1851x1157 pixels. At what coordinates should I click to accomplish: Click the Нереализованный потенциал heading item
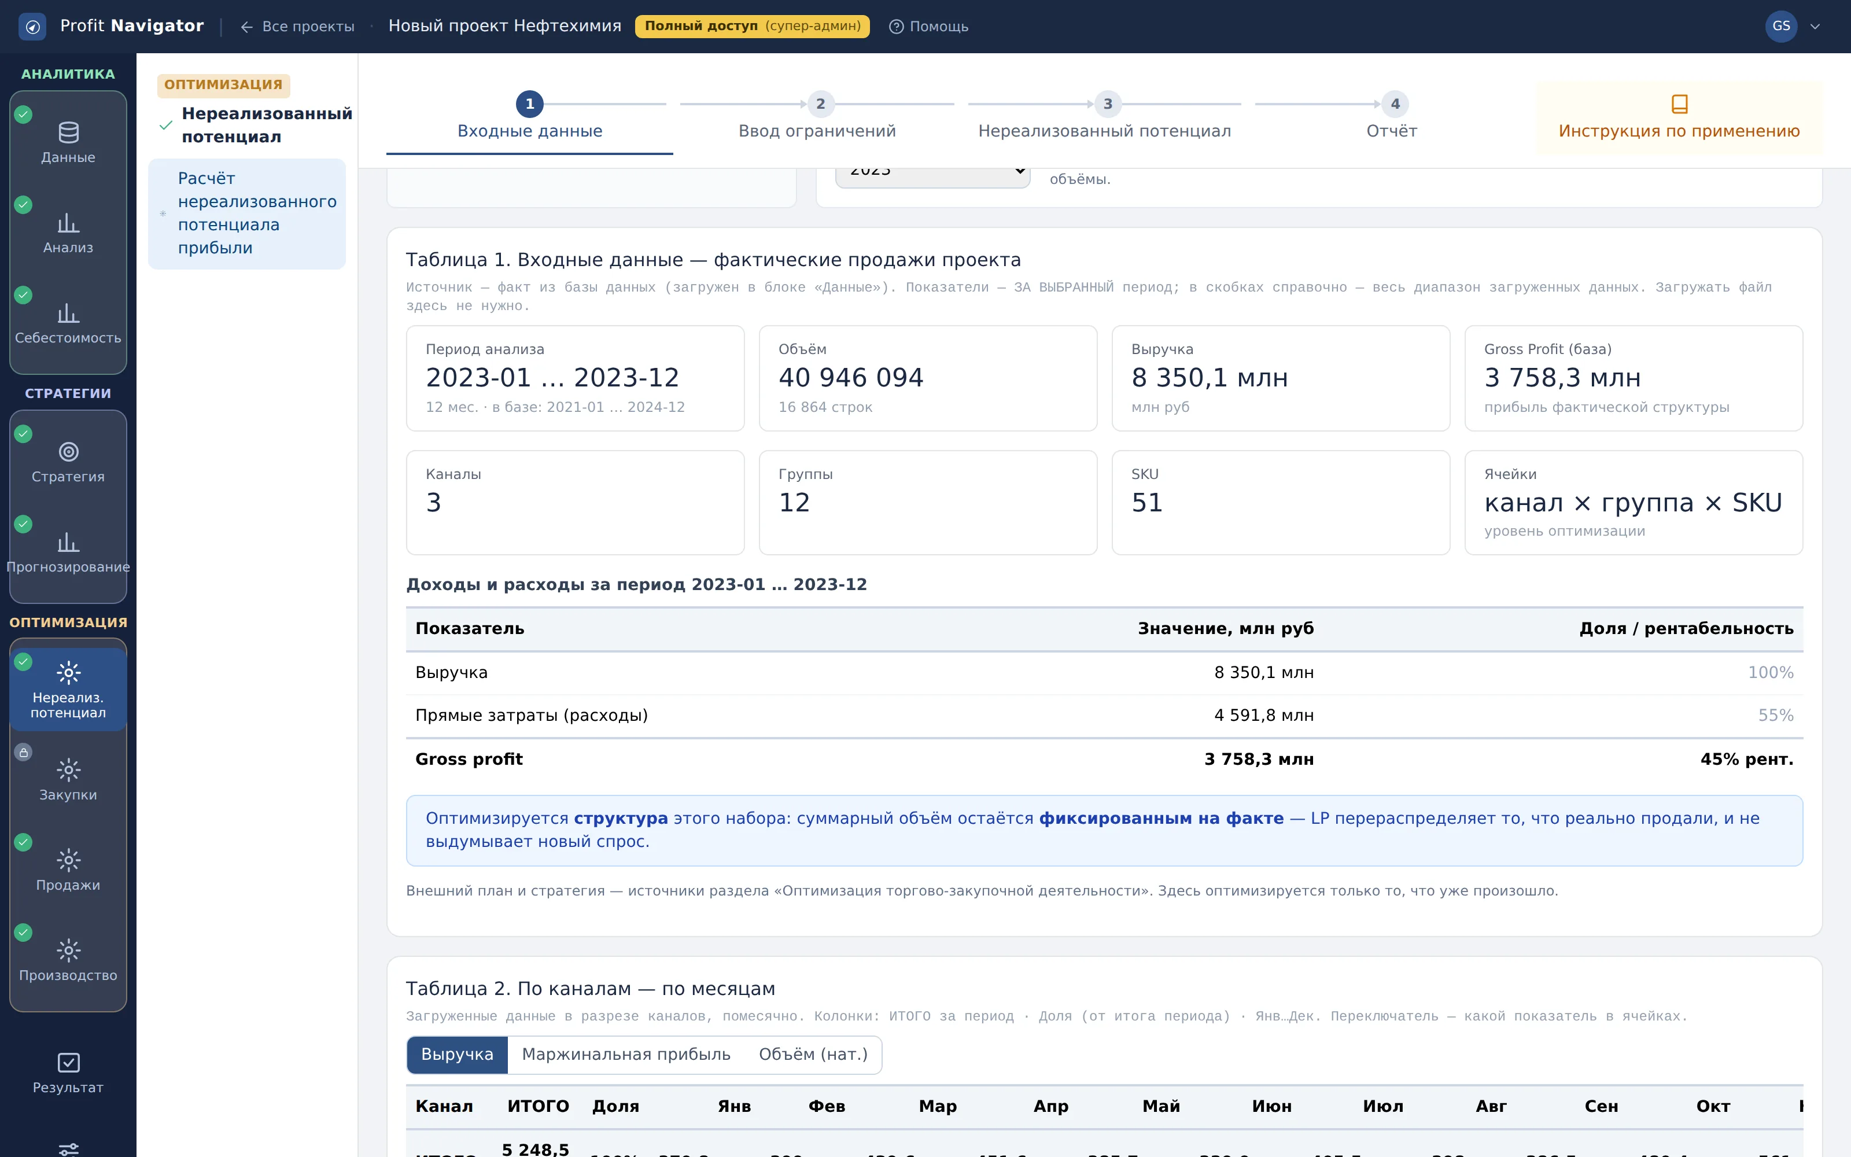(x=256, y=125)
